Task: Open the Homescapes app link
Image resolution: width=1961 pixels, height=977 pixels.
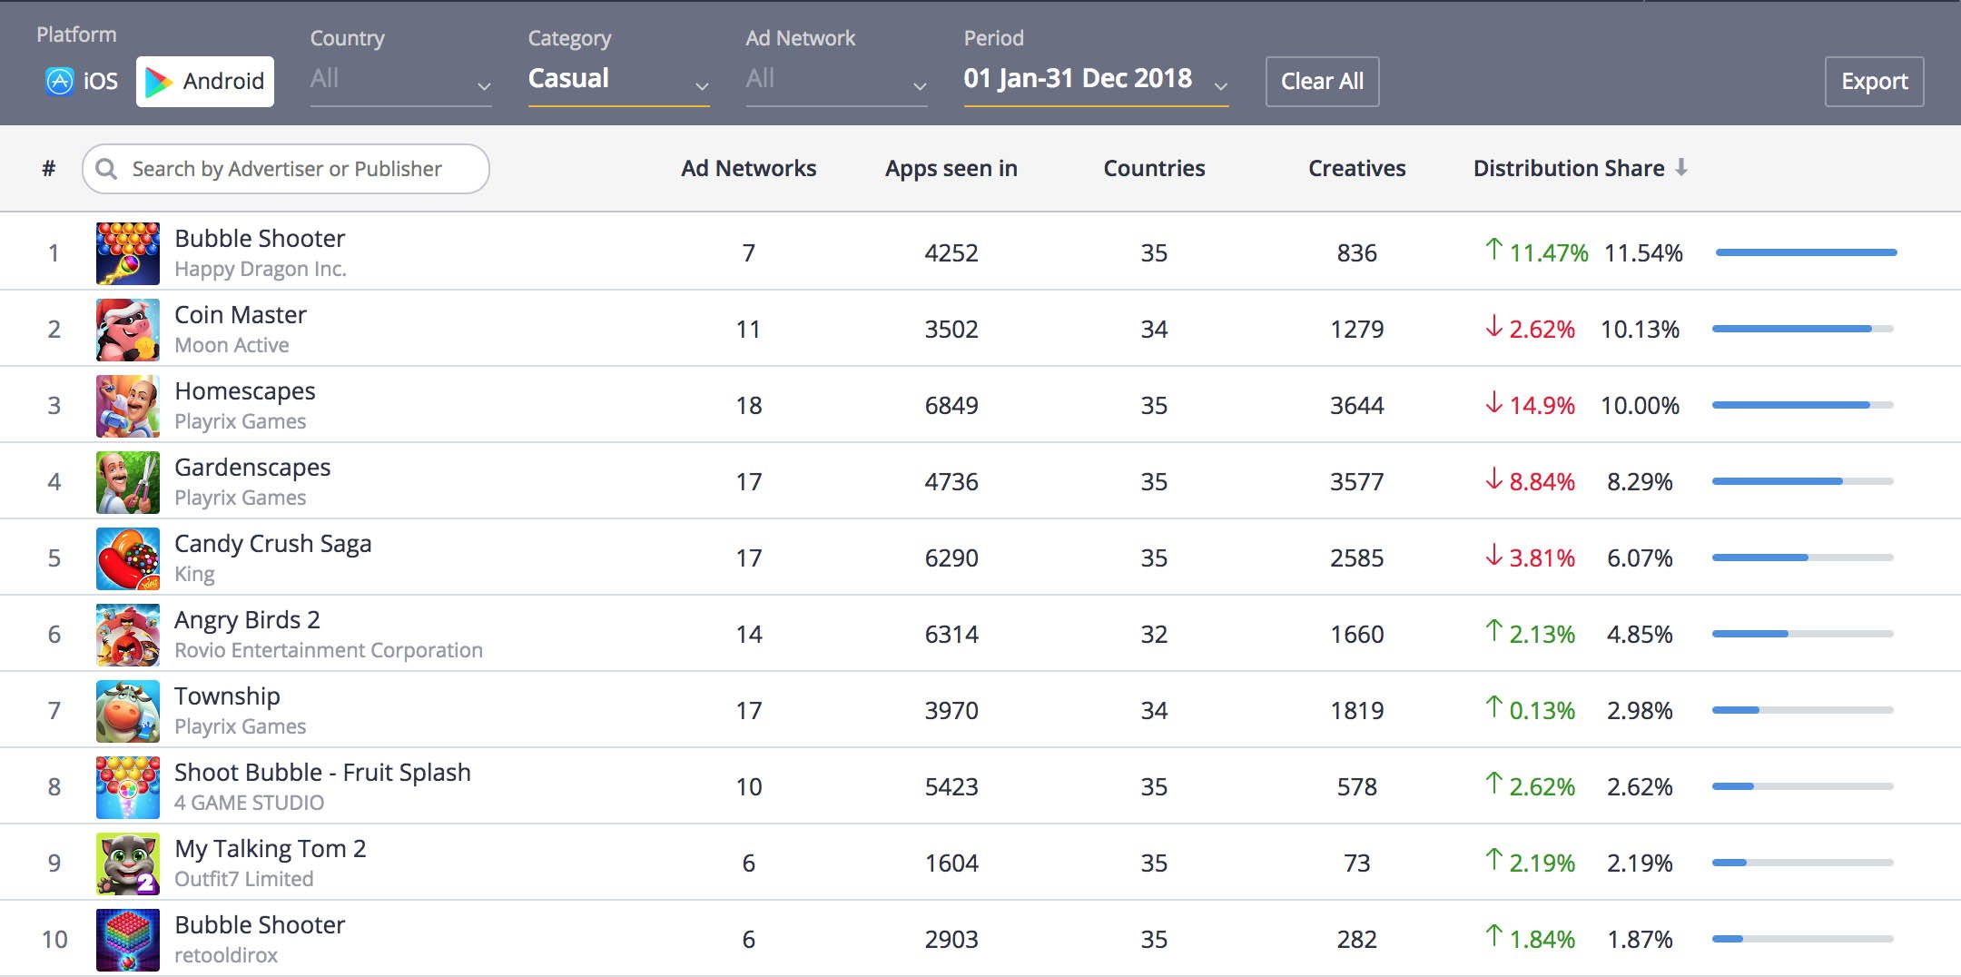Action: [245, 391]
